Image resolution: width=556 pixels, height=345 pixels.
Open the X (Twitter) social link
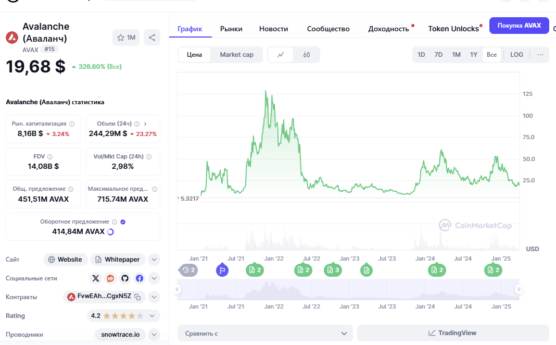(x=96, y=278)
